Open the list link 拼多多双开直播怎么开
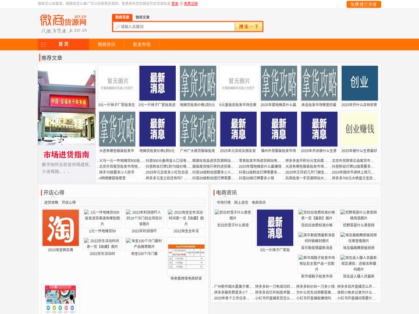The height and width of the screenshot is (314, 419). [357, 287]
